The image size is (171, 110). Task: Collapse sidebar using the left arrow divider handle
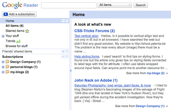tap(70, 71)
